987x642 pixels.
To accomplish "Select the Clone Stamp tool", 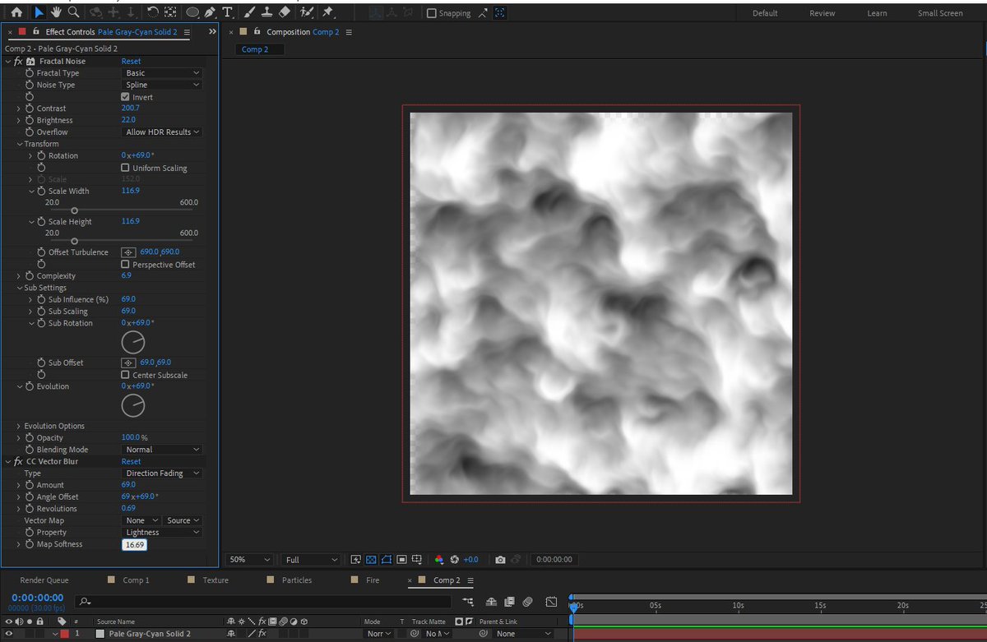I will [266, 12].
